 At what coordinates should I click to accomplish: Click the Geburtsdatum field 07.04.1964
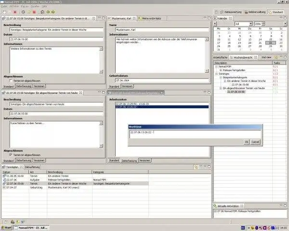tap(162, 80)
